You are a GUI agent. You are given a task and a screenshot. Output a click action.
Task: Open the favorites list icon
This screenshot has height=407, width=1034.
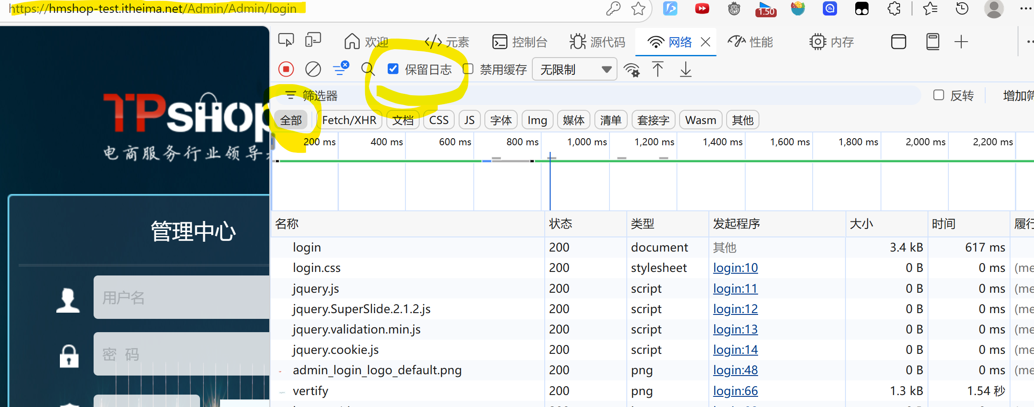930,8
